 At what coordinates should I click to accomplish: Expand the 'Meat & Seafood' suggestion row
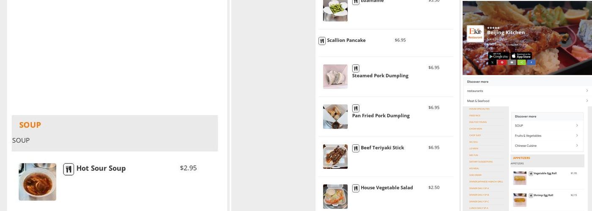pos(527,101)
